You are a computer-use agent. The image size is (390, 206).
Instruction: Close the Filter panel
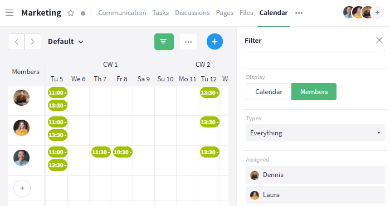point(379,40)
